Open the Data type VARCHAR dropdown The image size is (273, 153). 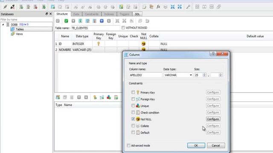point(191,75)
